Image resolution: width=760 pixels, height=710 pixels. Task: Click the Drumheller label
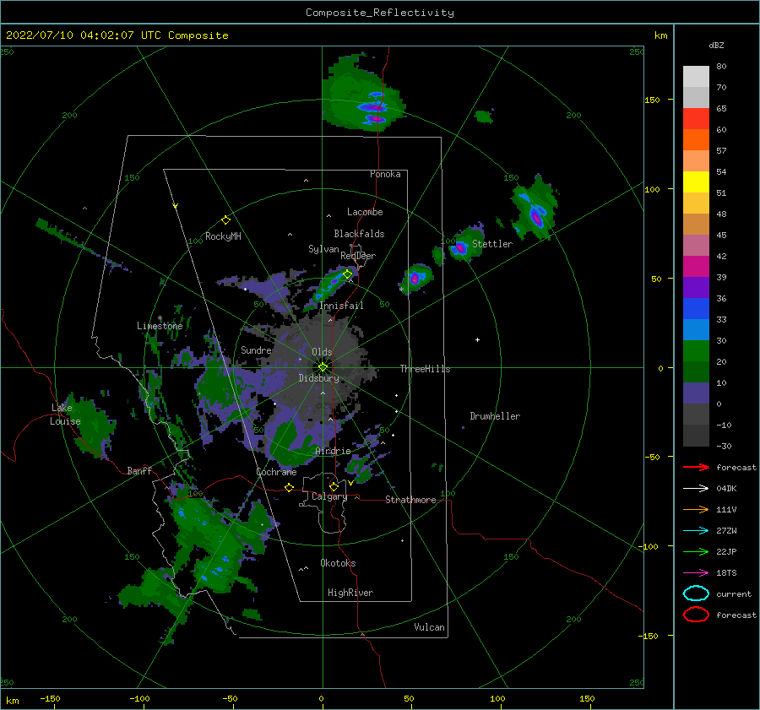pyautogui.click(x=495, y=416)
